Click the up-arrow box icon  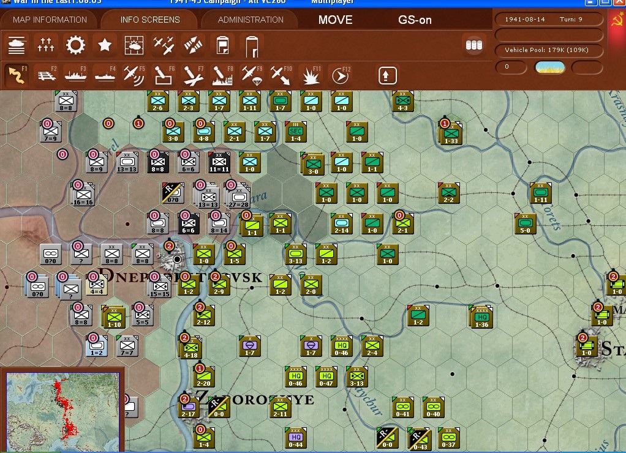click(x=387, y=75)
